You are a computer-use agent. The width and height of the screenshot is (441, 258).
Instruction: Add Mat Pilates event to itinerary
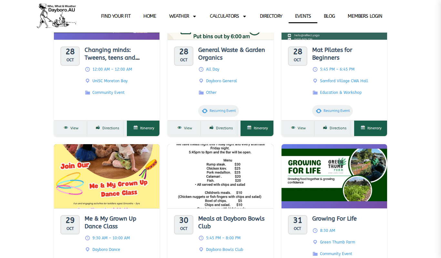[x=371, y=128]
